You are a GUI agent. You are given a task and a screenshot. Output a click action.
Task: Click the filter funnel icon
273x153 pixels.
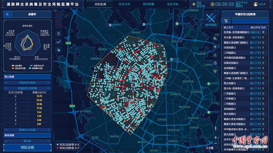point(226,21)
